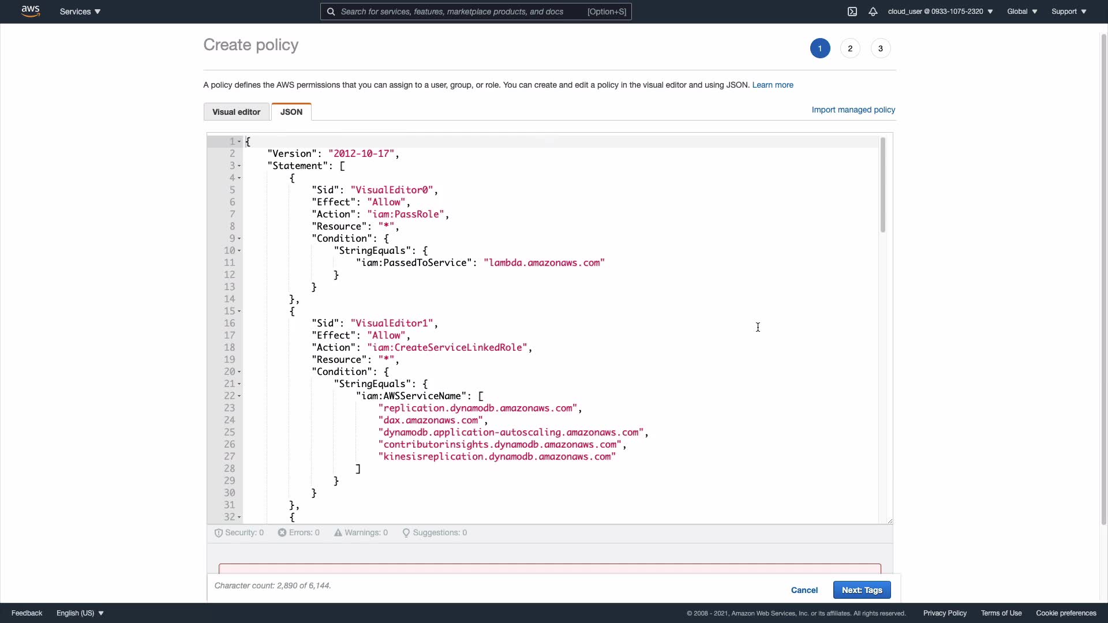Switch to the Visual editor tab
This screenshot has width=1108, height=623.
(x=236, y=112)
